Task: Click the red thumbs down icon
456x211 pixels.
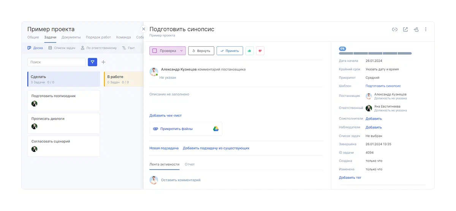Action: click(x=260, y=51)
